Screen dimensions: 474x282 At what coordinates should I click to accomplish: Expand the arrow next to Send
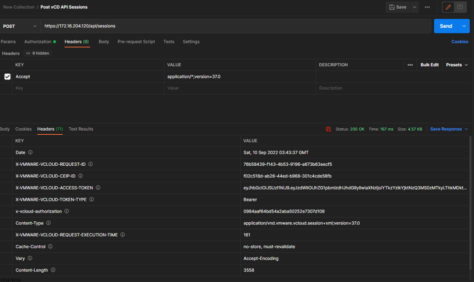[464, 26]
